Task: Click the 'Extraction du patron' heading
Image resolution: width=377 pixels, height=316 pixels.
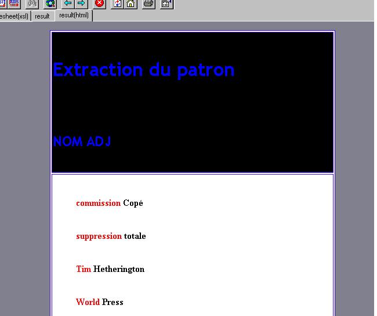Action: tap(143, 70)
